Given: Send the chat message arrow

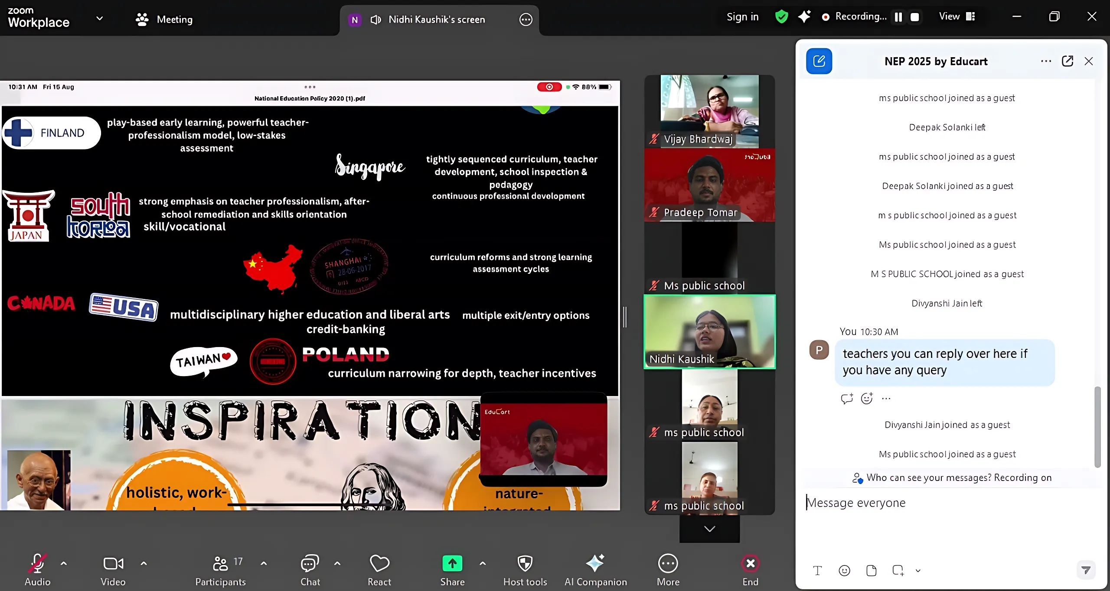Looking at the screenshot, I should point(1086,570).
